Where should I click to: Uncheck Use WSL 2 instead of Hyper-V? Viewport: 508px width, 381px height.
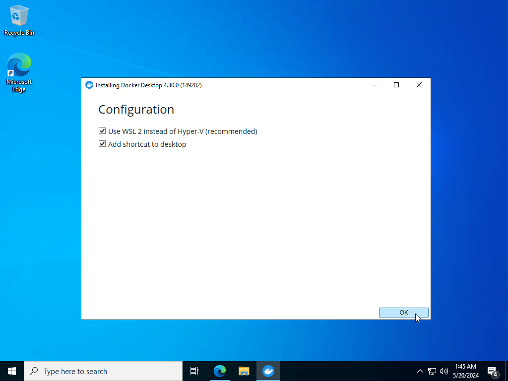click(102, 131)
